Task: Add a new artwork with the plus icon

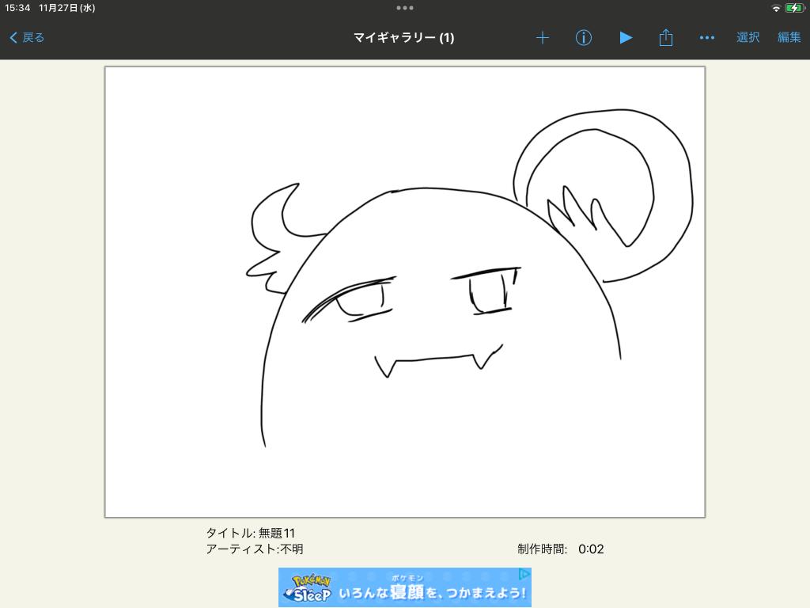Action: [543, 37]
